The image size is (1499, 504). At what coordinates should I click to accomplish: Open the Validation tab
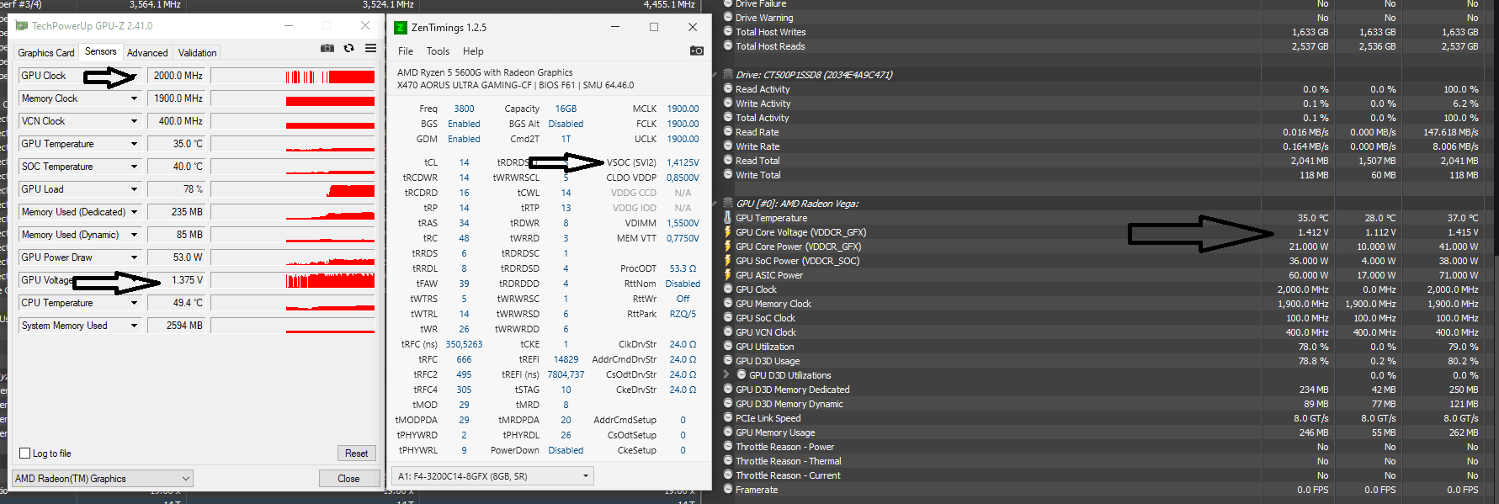point(197,52)
